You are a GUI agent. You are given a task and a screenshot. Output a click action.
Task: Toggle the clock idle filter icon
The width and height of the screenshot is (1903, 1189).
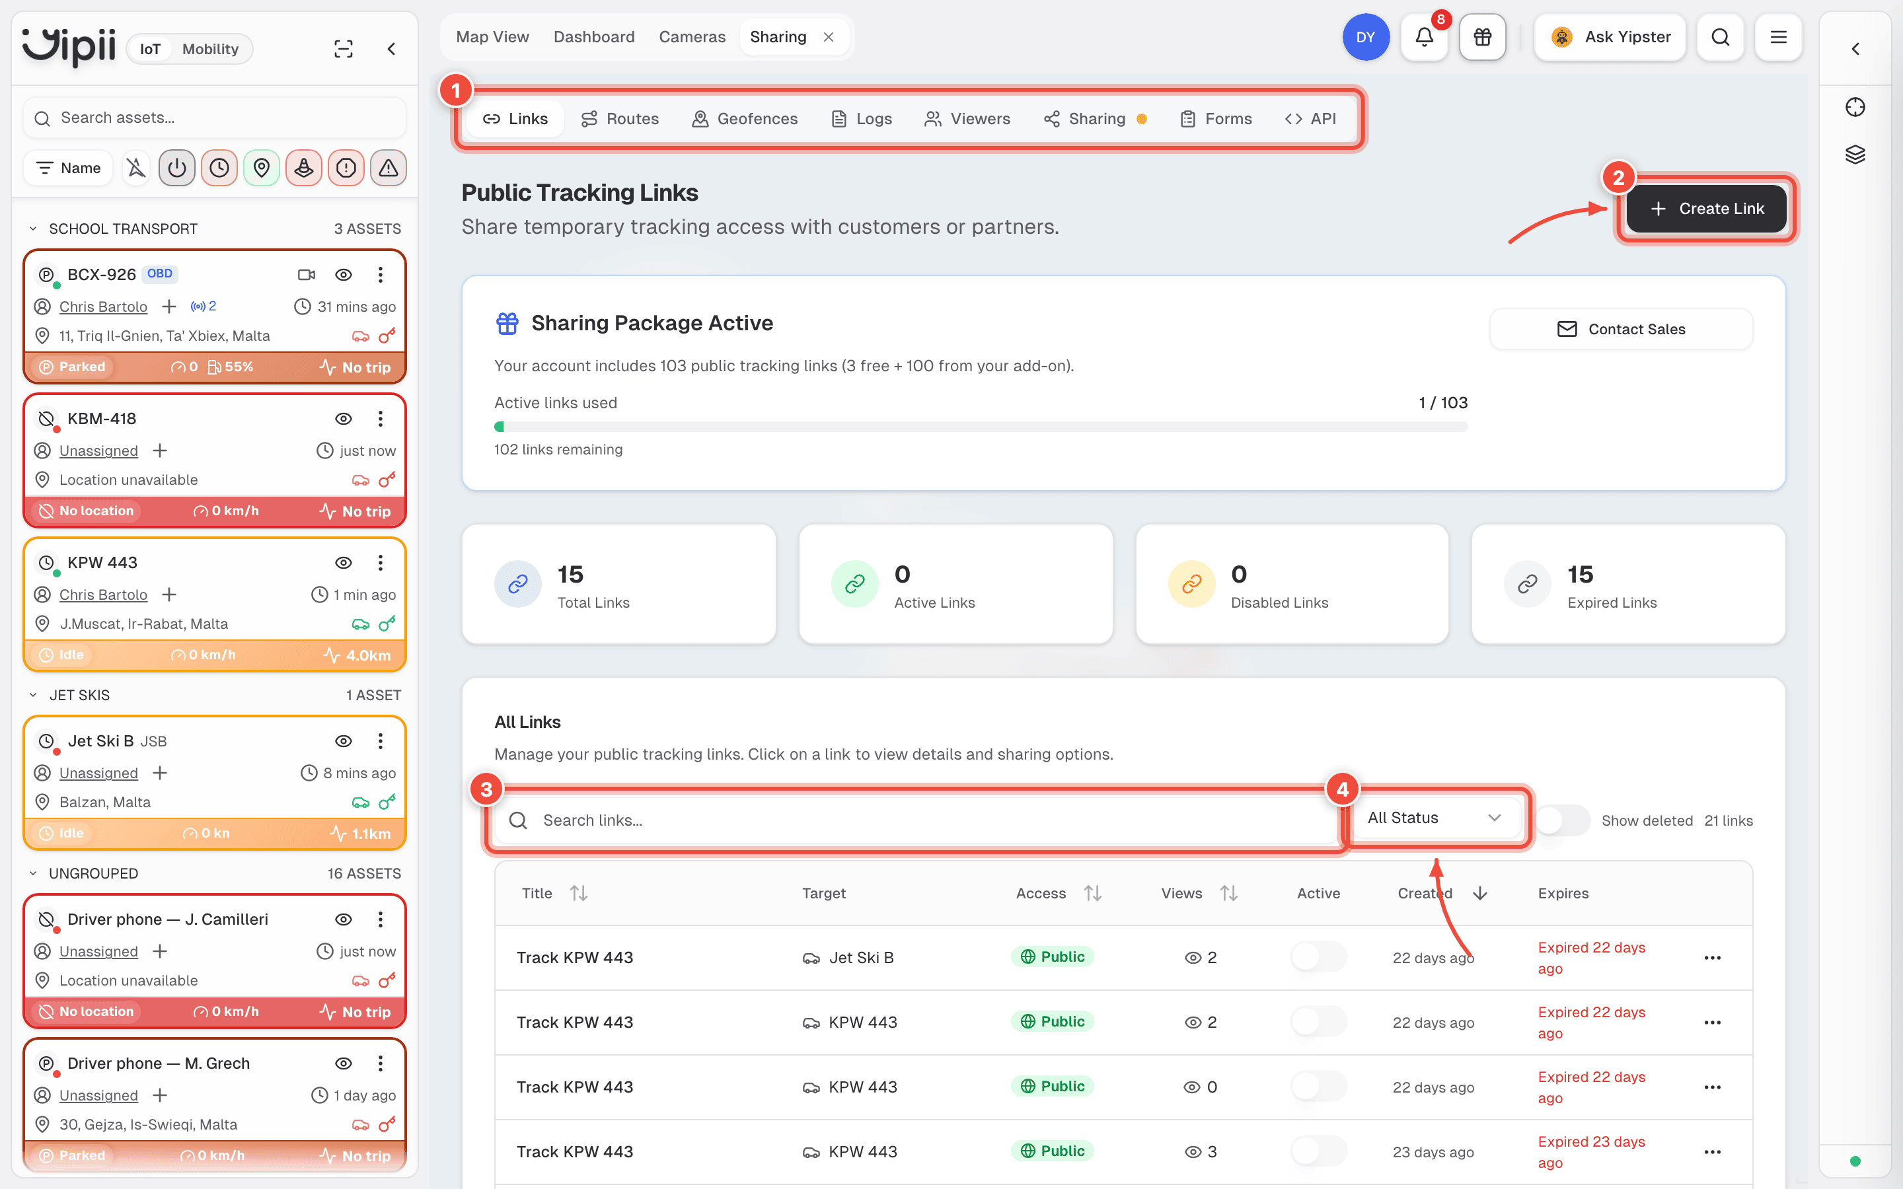click(219, 168)
